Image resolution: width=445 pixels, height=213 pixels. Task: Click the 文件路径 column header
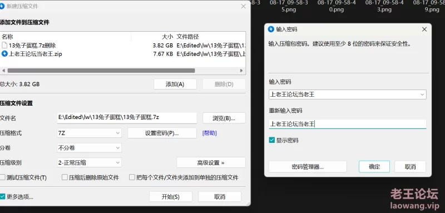point(210,37)
